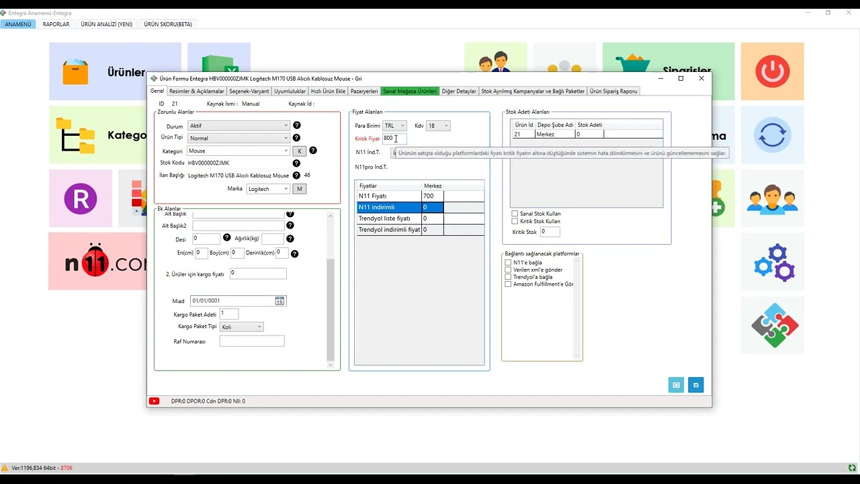
Task: Open RAPORLAR in the main menu
Action: (x=56, y=24)
